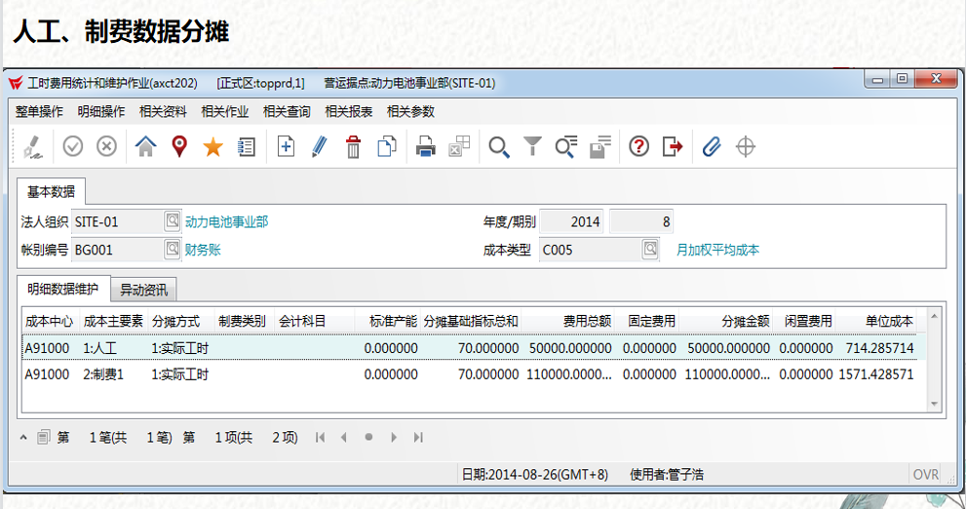The image size is (966, 509).
Task: Attach file with paperclip icon
Action: [712, 146]
